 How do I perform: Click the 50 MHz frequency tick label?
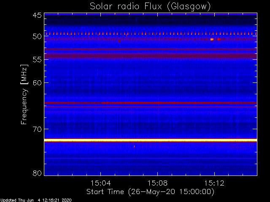point(37,36)
